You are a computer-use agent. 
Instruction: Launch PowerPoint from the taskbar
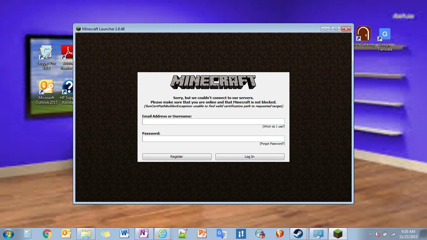[202, 234]
